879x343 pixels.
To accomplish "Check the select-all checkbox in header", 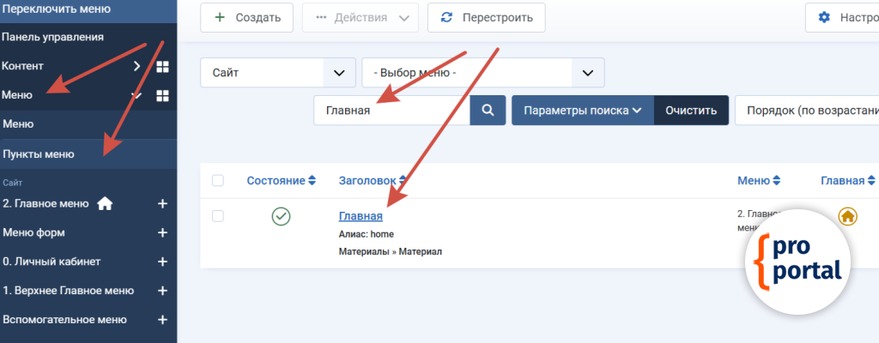I will coord(218,180).
